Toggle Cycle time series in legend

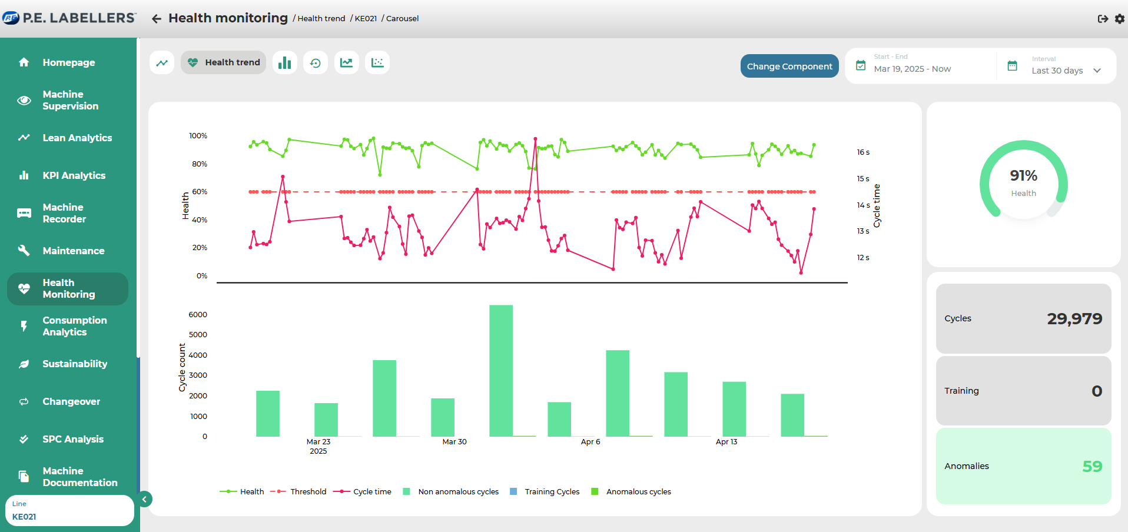(371, 491)
